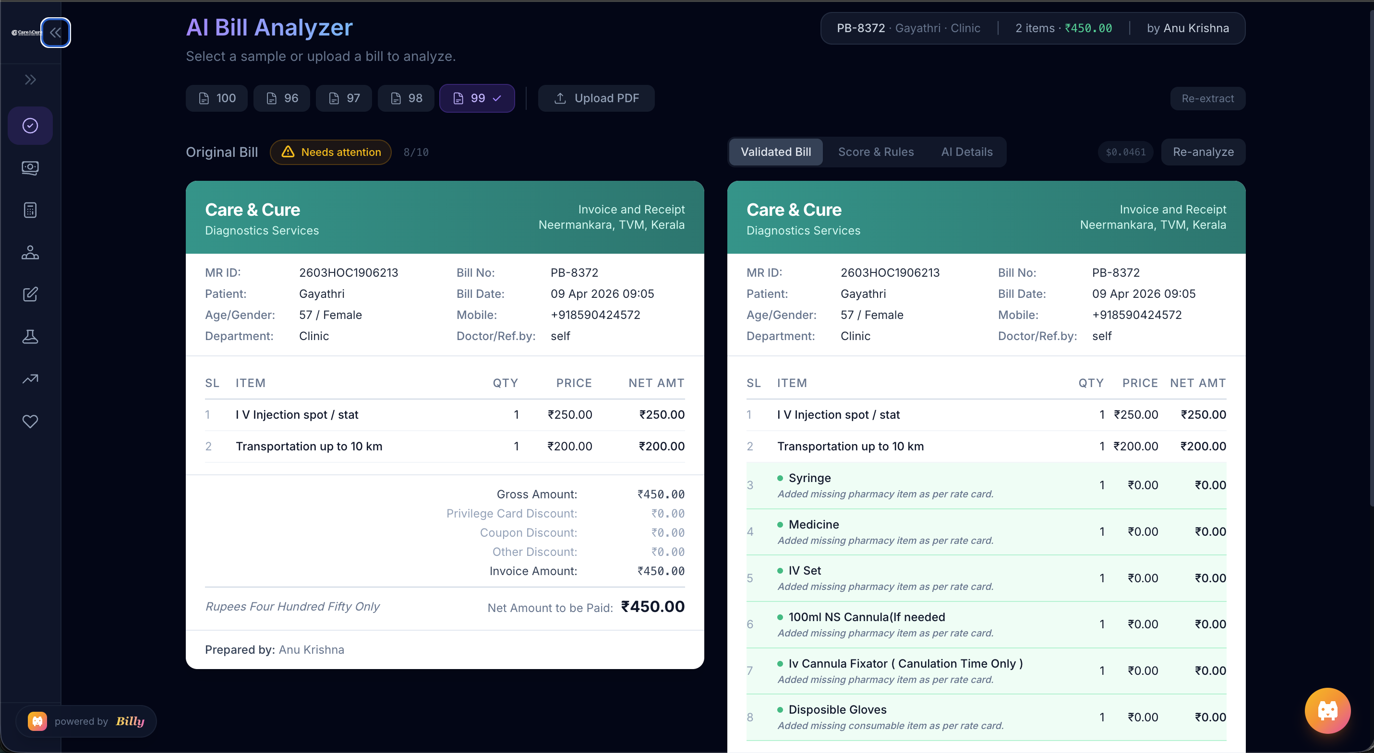Switch selection to sample bill 100
This screenshot has height=753, width=1374.
[x=216, y=98]
